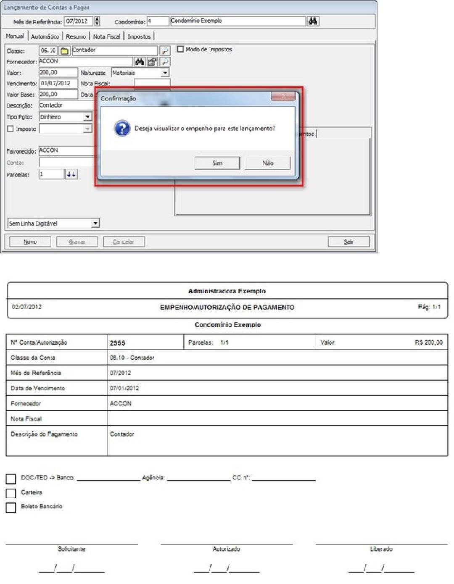The height and width of the screenshot is (584, 454).
Task: Open the Resumo tab
Action: coord(76,37)
